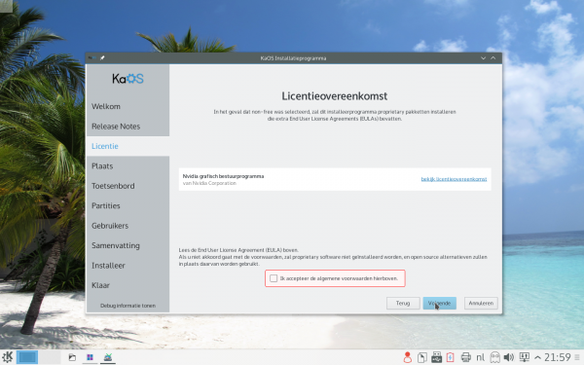Expand hidden system tray icons arrow
584x365 pixels.
[537, 357]
